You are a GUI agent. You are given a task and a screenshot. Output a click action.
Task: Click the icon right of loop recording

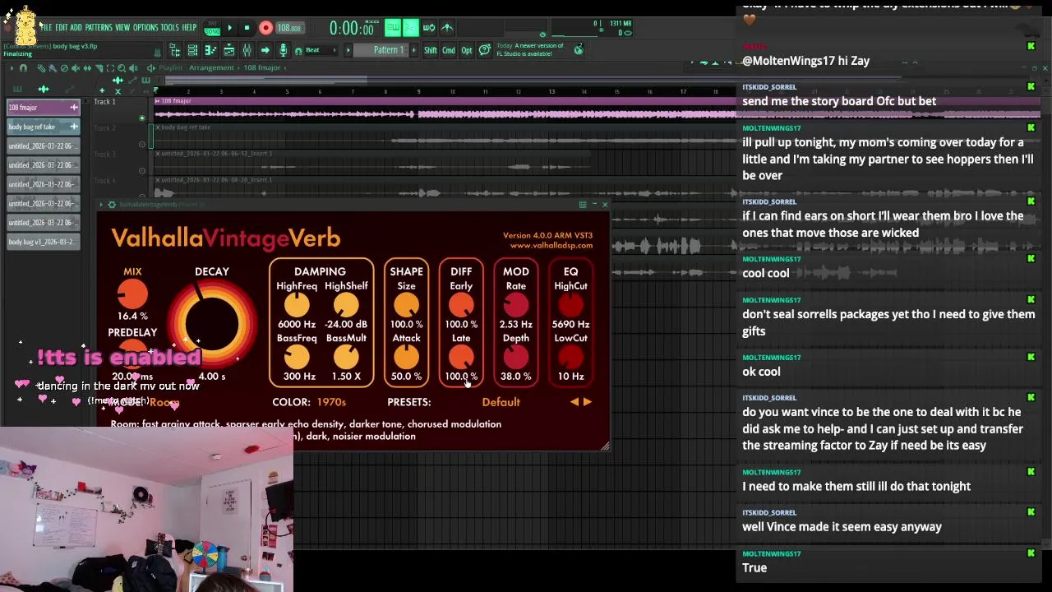tap(446, 28)
